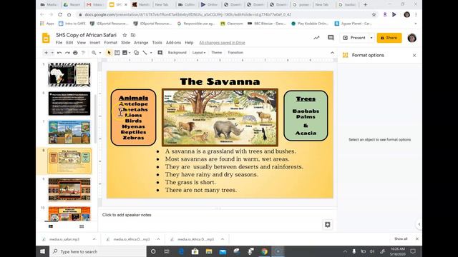Click the Windows Start button
This screenshot has width=458, height=257.
(43, 251)
